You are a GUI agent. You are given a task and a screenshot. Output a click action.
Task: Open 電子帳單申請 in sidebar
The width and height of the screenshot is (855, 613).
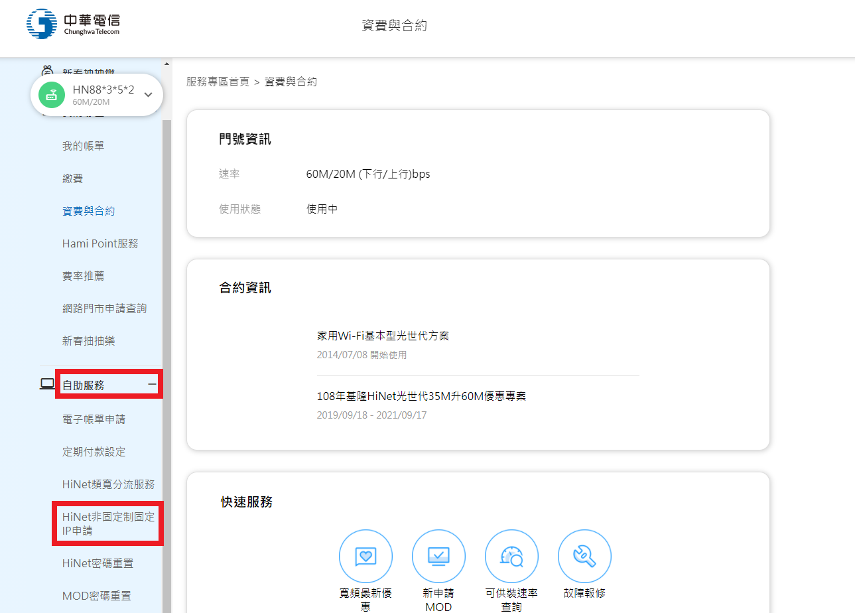coord(94,419)
